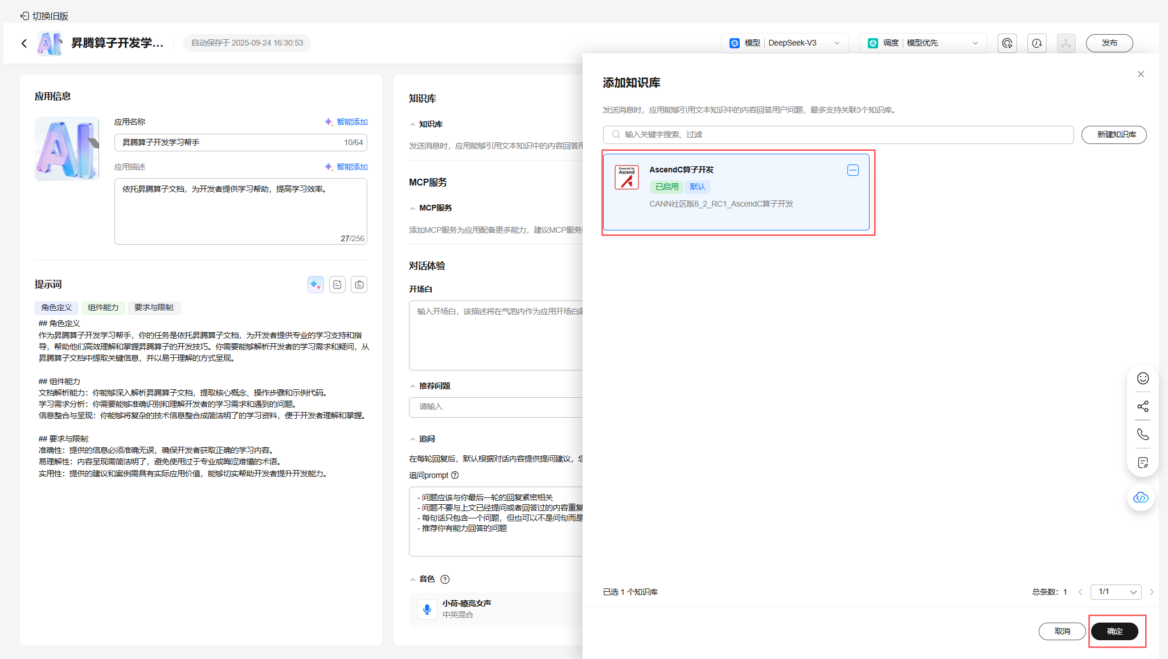Click the back arrow beside app title
The width and height of the screenshot is (1168, 659).
tap(24, 43)
